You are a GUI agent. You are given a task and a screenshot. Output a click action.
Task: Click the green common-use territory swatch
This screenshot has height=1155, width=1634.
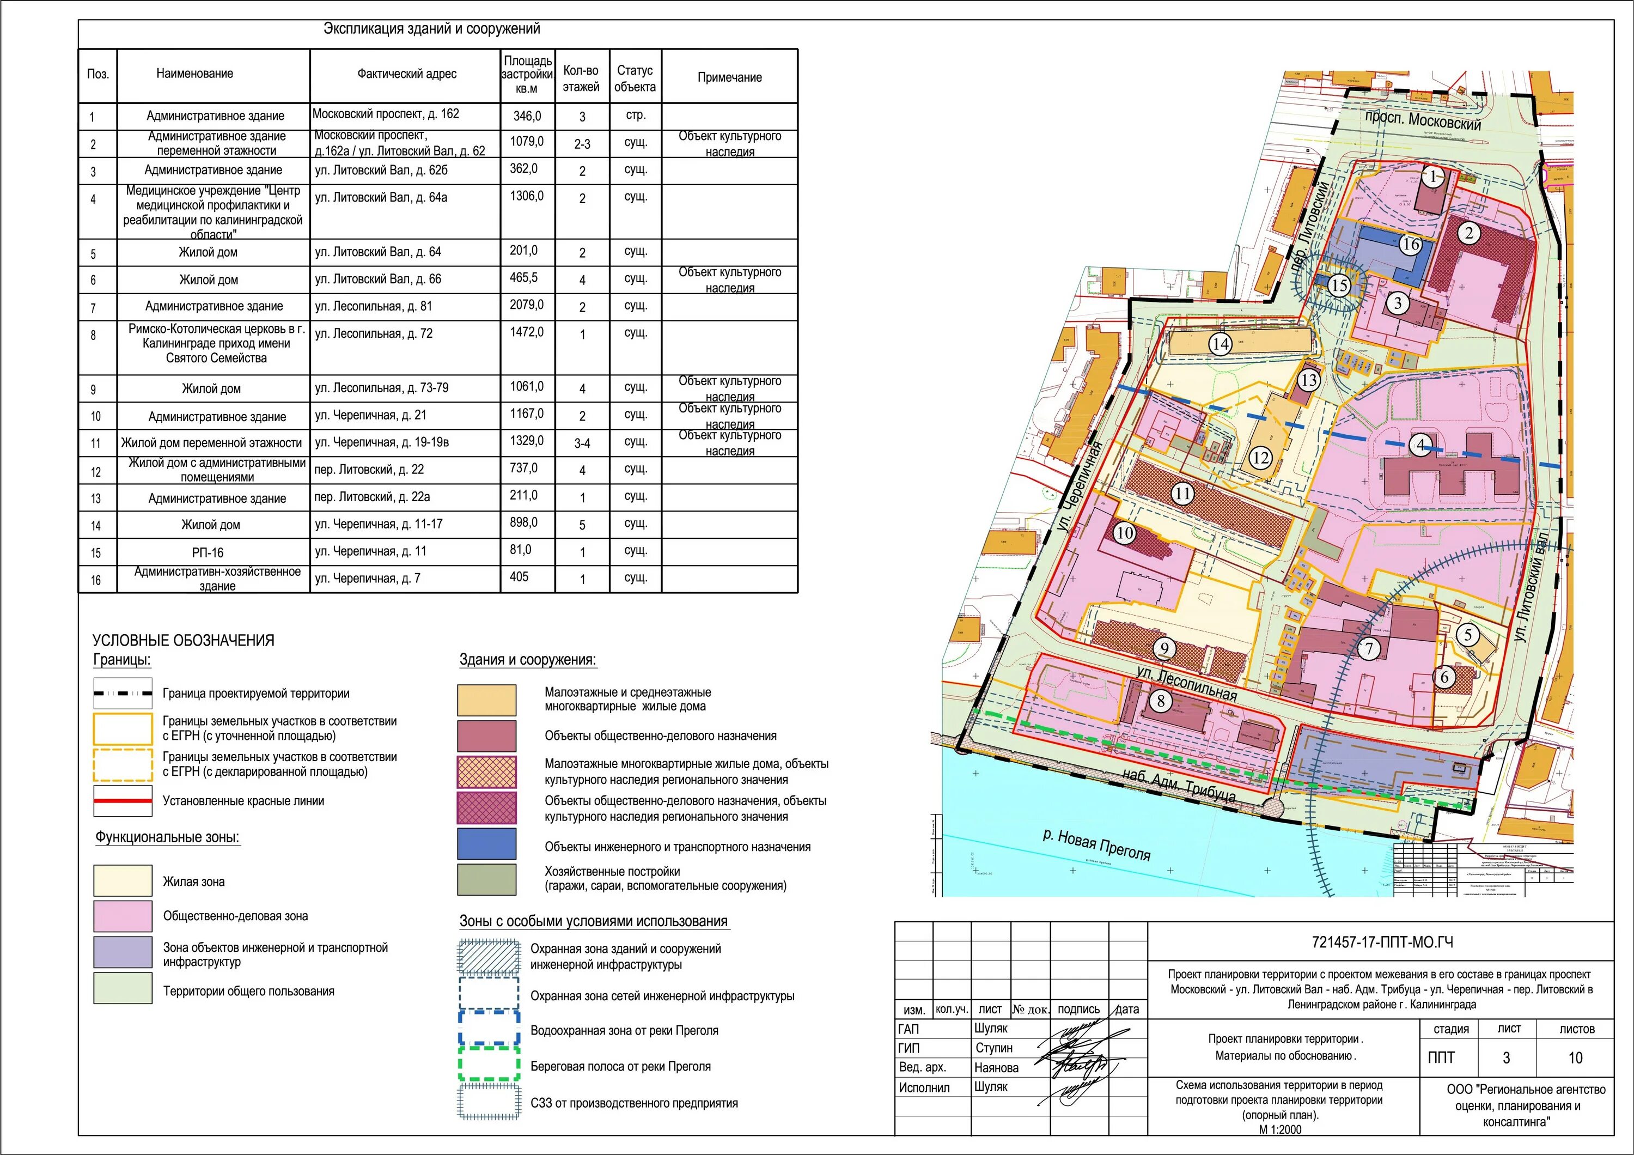click(123, 988)
